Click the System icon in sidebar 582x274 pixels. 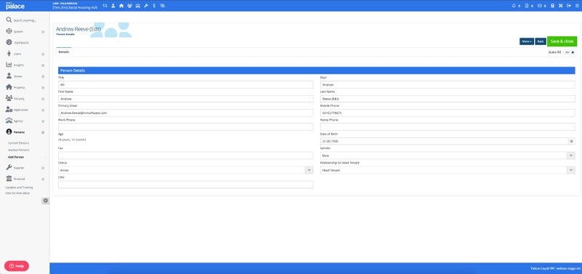[9, 31]
